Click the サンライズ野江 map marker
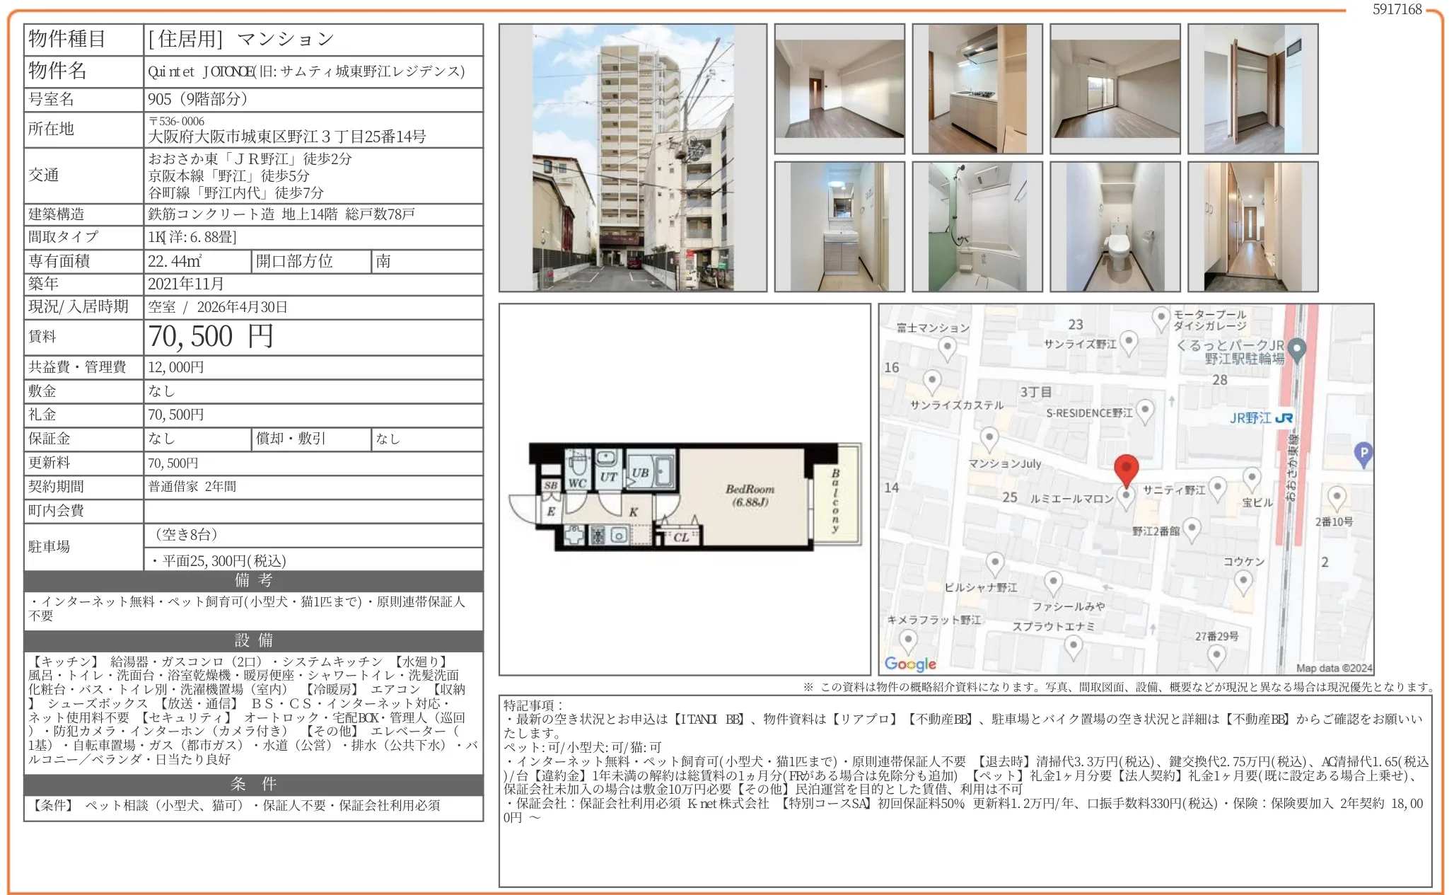This screenshot has width=1454, height=895. coord(1129,342)
